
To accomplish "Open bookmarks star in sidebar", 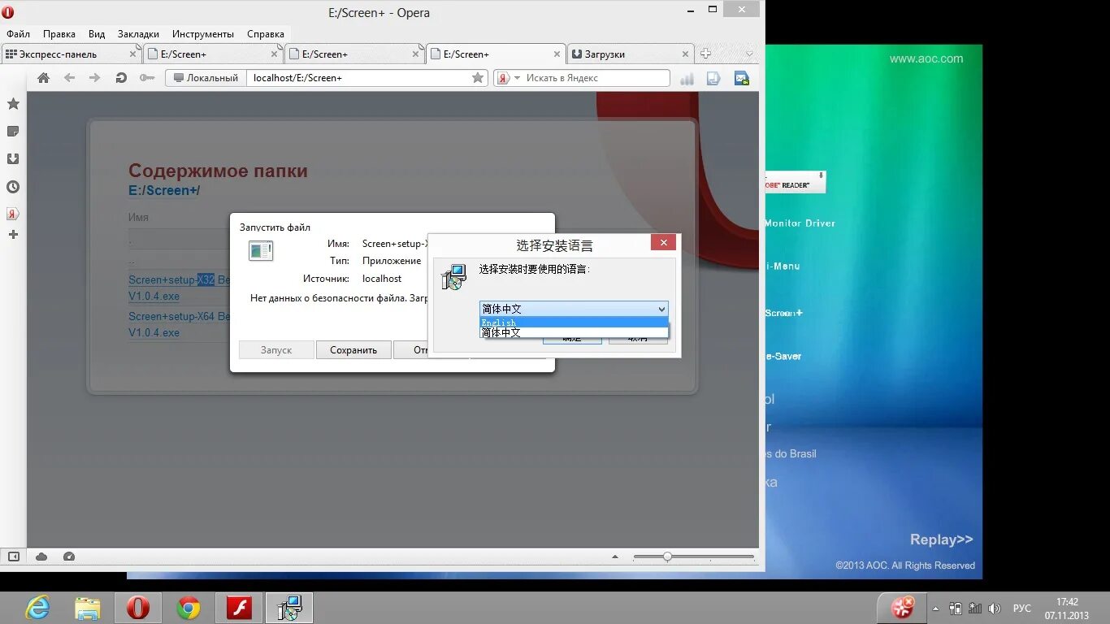I will pos(13,104).
